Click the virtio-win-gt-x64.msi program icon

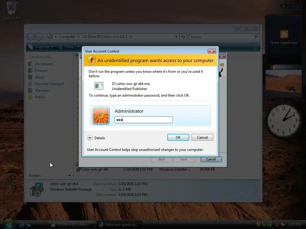click(99, 86)
